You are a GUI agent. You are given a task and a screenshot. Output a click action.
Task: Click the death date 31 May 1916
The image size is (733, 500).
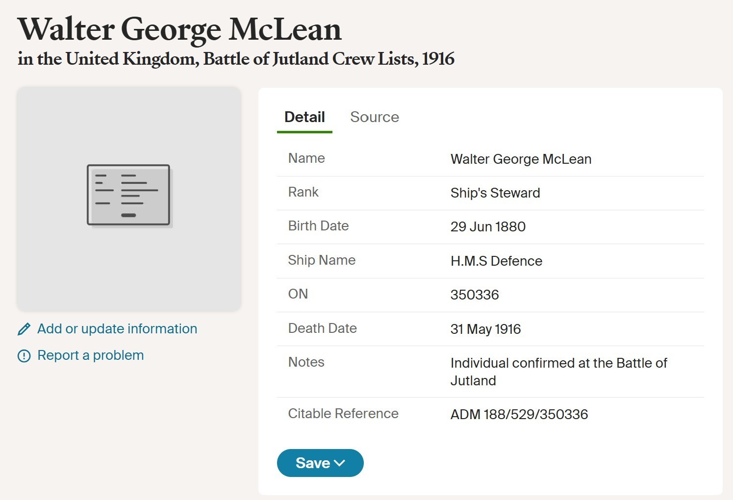tap(485, 329)
